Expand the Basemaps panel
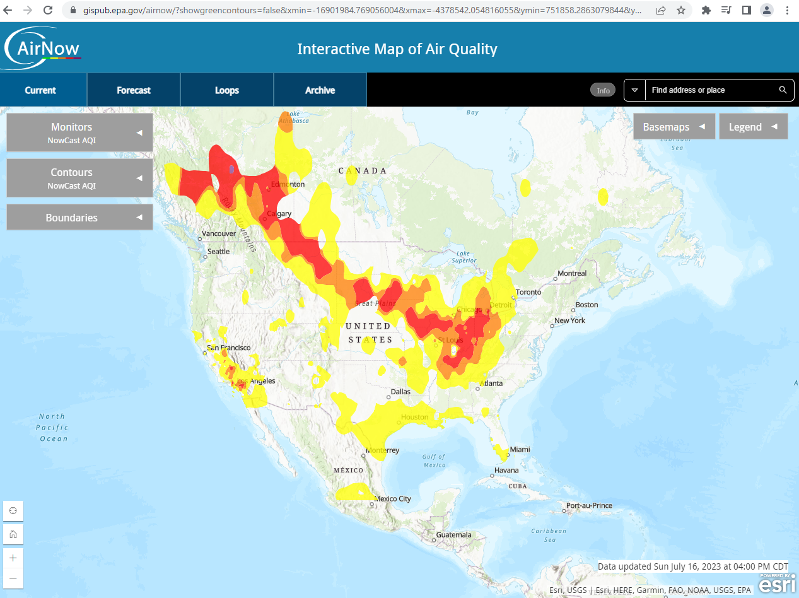Screen dimensions: 799x598 click(674, 127)
